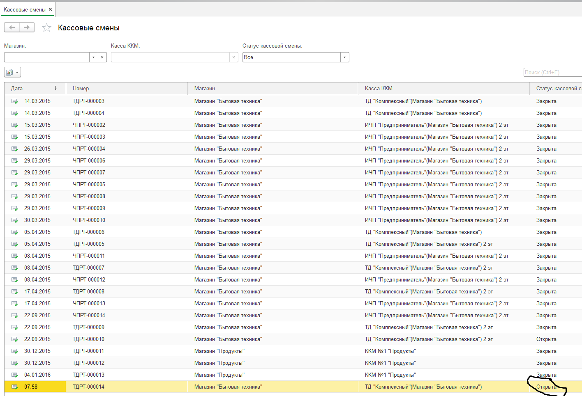Switch to the Кассовые смены tab
The width and height of the screenshot is (582, 396).
pyautogui.click(x=25, y=9)
